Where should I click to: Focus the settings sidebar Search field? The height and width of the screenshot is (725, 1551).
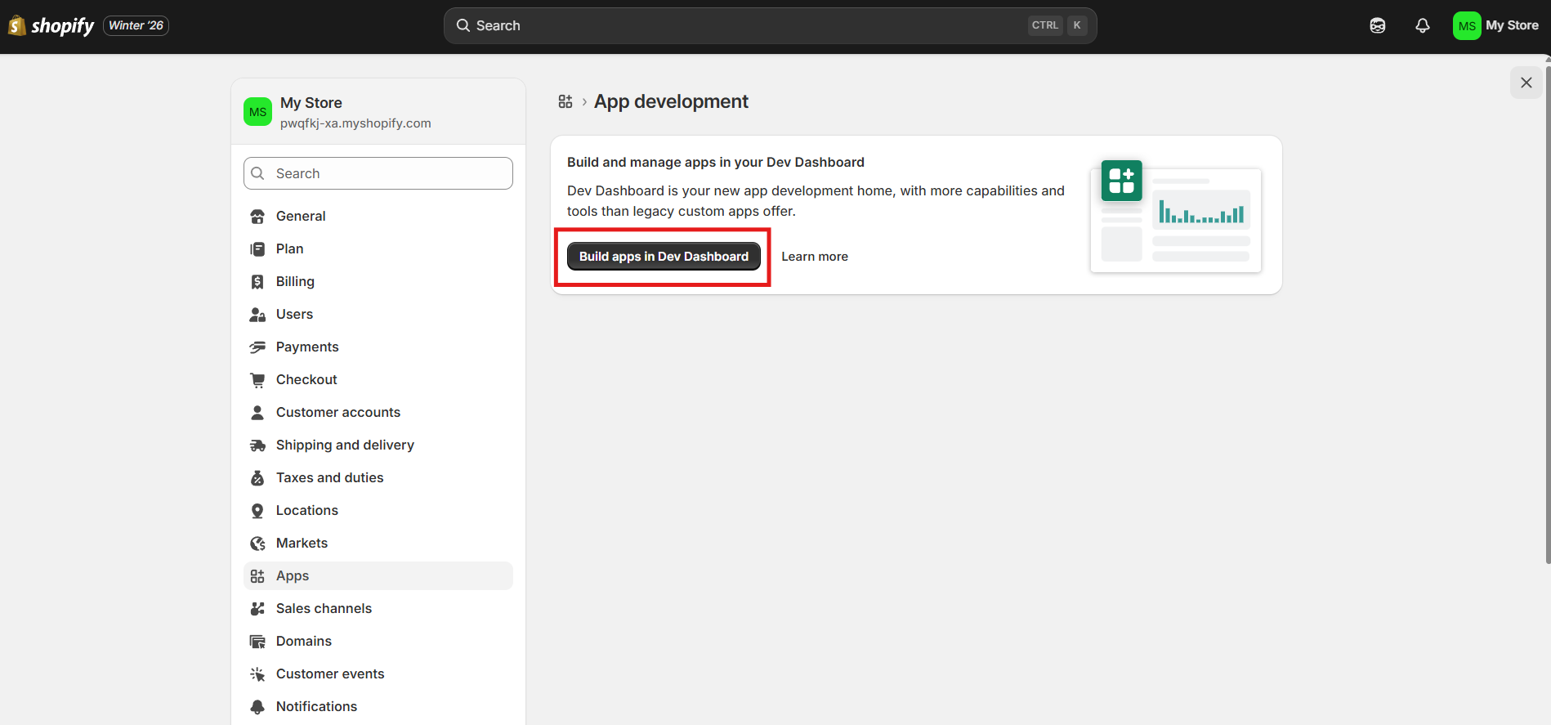click(378, 173)
